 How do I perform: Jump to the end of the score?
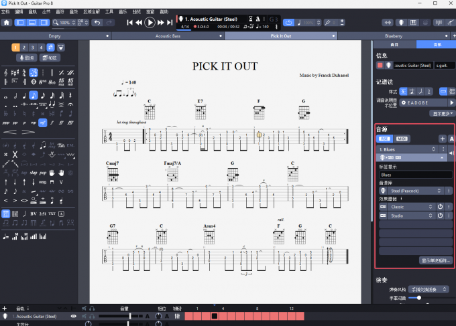170,22
